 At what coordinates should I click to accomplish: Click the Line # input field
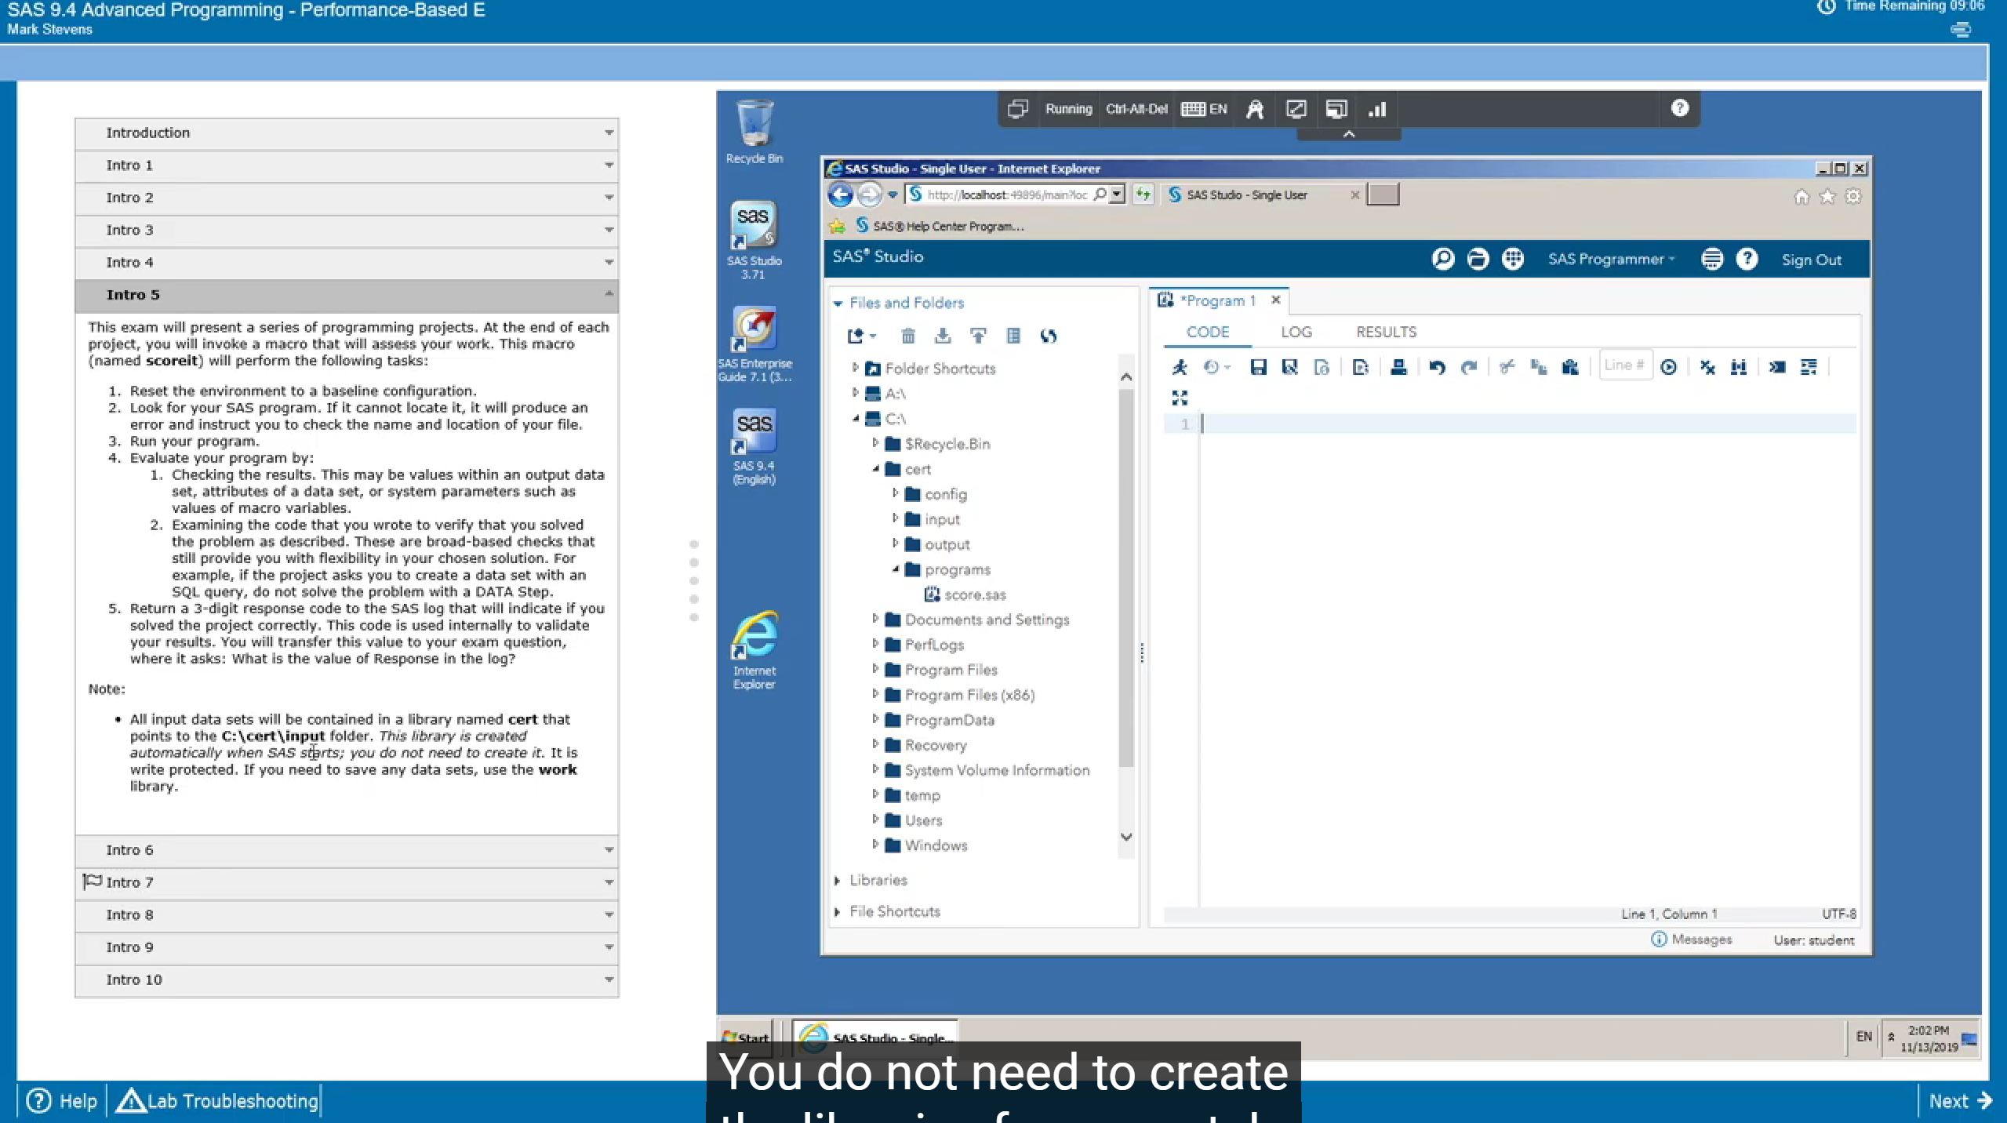pyautogui.click(x=1624, y=365)
